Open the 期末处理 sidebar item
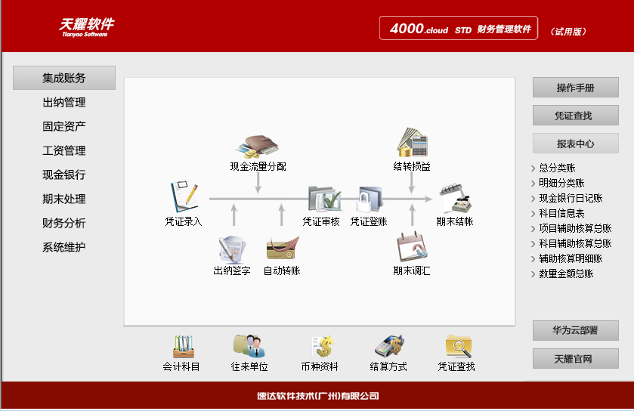Screen dimensions: 634x411 [64, 199]
